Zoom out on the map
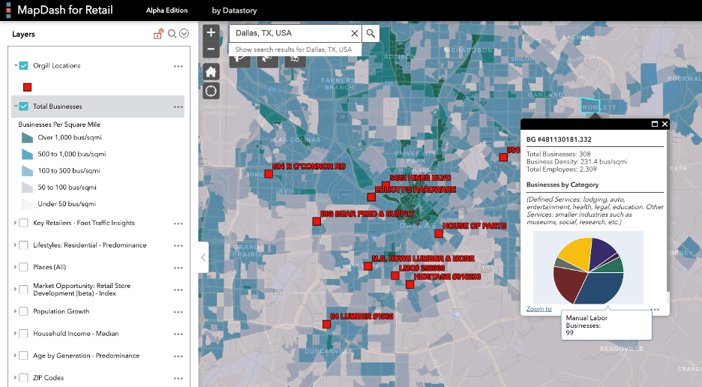 211,49
